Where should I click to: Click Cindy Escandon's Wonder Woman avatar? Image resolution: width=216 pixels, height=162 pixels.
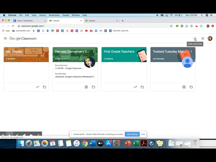[89, 62]
